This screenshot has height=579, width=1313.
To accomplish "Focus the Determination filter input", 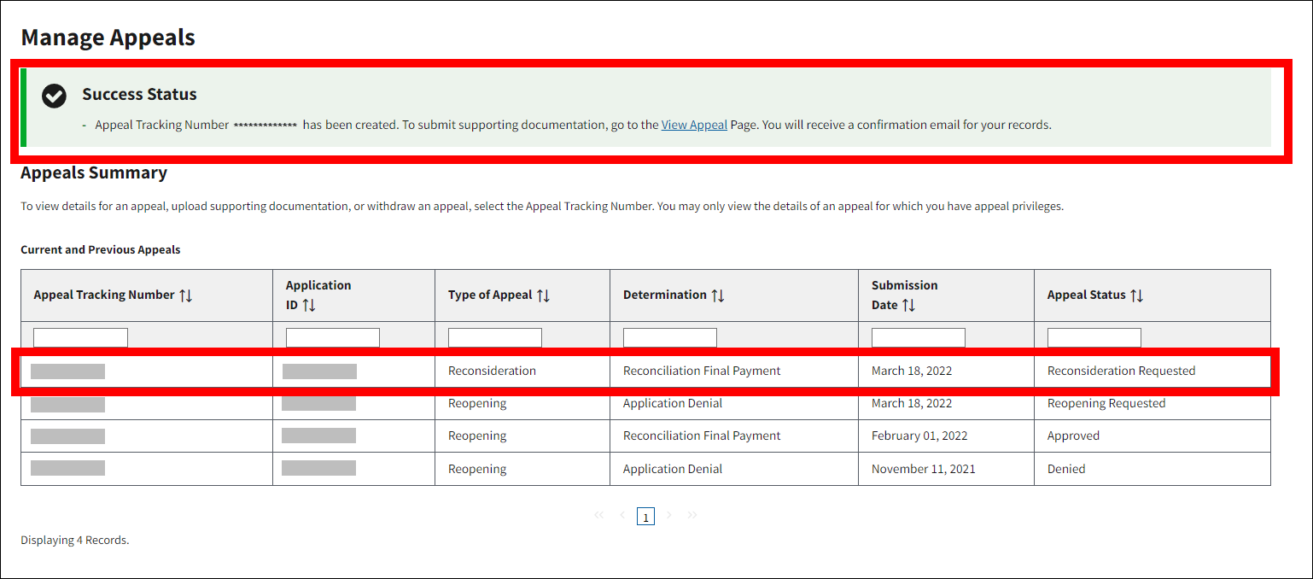I will point(669,337).
